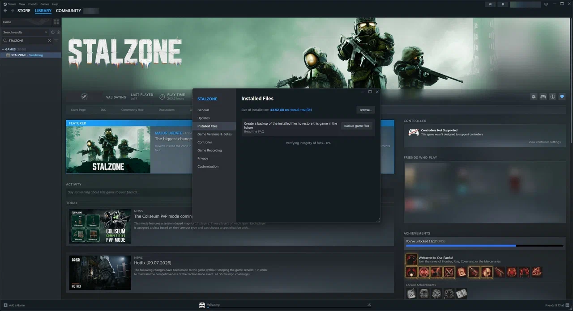The width and height of the screenshot is (573, 311).
Task: Open game settings gear icon
Action: pyautogui.click(x=534, y=97)
